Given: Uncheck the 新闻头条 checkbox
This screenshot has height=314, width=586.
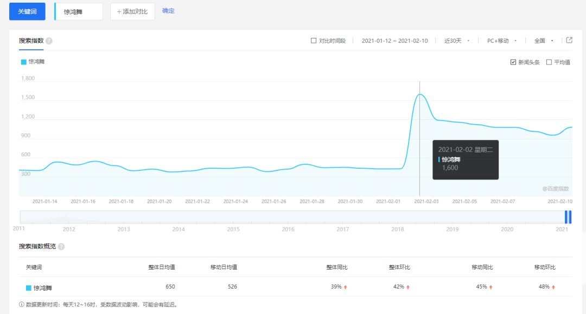Looking at the screenshot, I should [x=513, y=62].
